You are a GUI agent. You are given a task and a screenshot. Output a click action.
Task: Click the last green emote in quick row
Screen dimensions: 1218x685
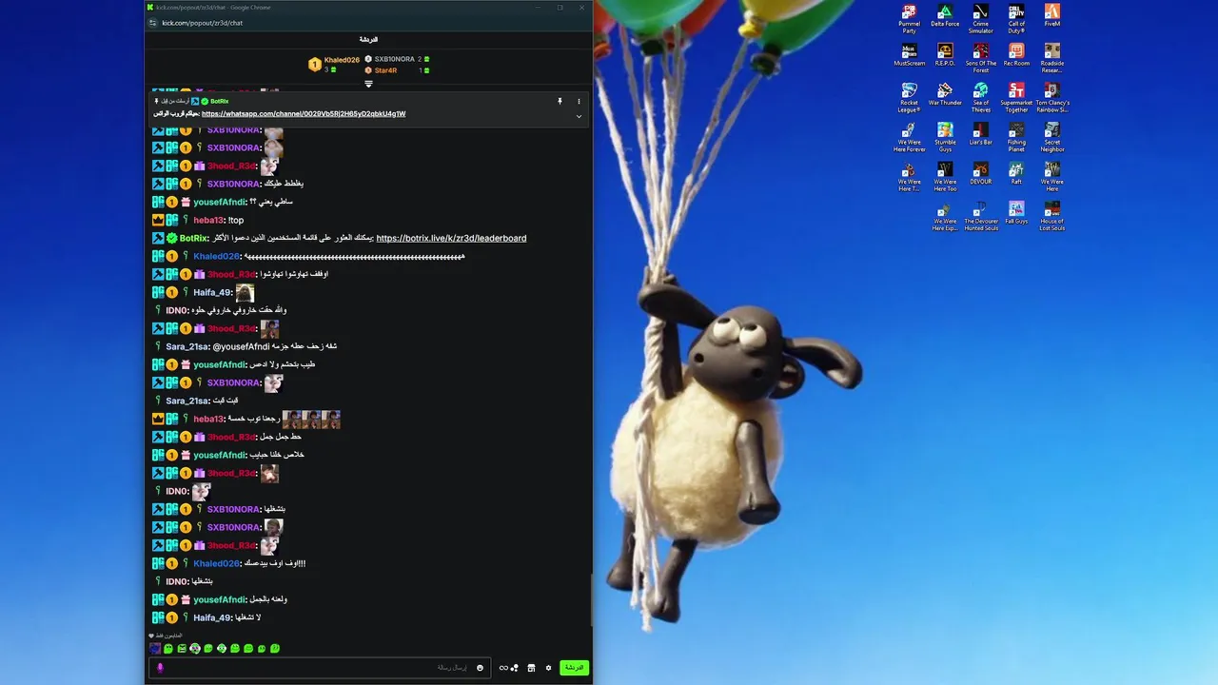pyautogui.click(x=275, y=649)
